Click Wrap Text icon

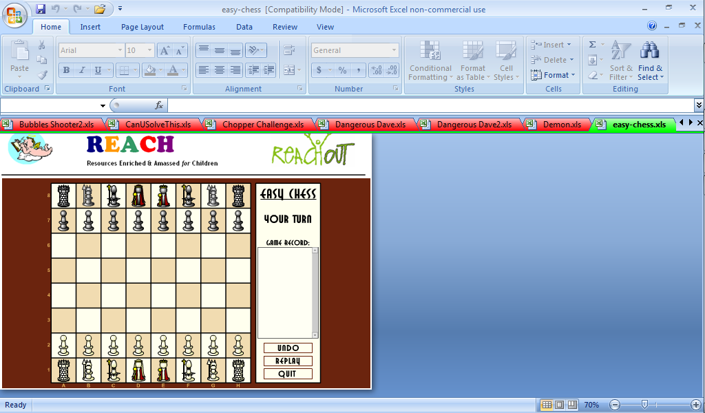point(289,50)
